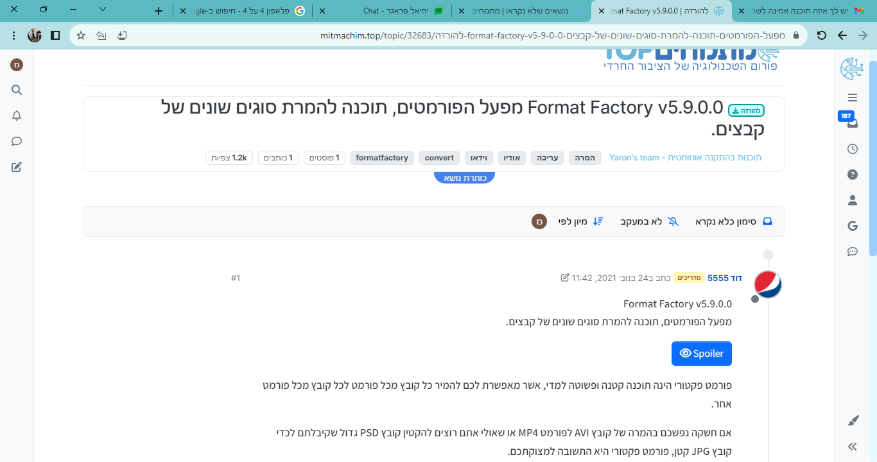Screen dimensions: 877x462
Task: Click the question mark help icon
Action: [853, 175]
